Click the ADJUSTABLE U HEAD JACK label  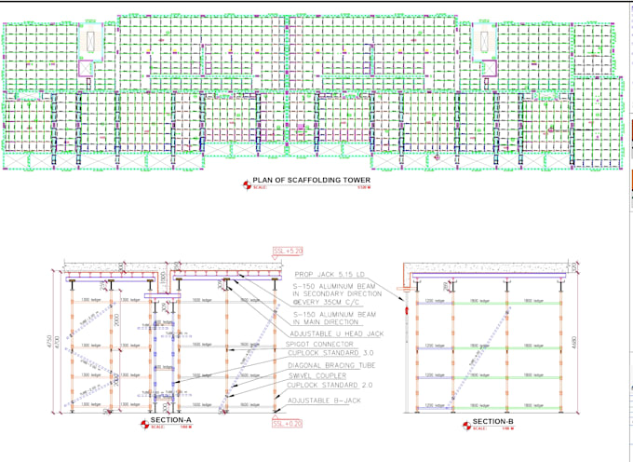click(x=337, y=334)
